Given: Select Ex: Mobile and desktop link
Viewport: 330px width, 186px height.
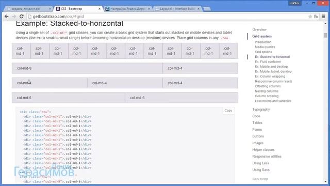Looking at the screenshot, I should [x=271, y=67].
